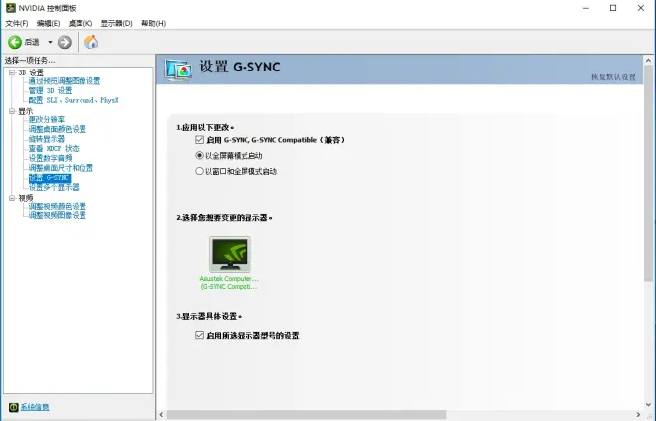The height and width of the screenshot is (421, 656).
Task: Collapse the 显示 tree node
Action: click(x=11, y=111)
